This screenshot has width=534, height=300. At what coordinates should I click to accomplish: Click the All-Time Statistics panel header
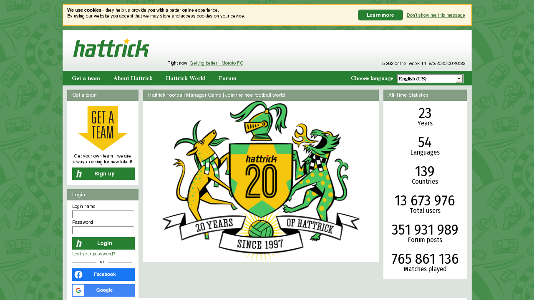[425, 95]
